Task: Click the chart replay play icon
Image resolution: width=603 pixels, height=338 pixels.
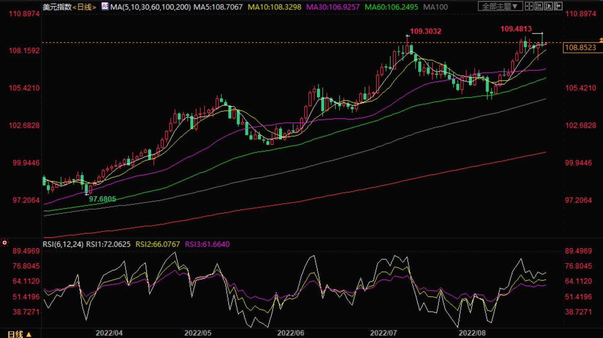Action: (548, 6)
